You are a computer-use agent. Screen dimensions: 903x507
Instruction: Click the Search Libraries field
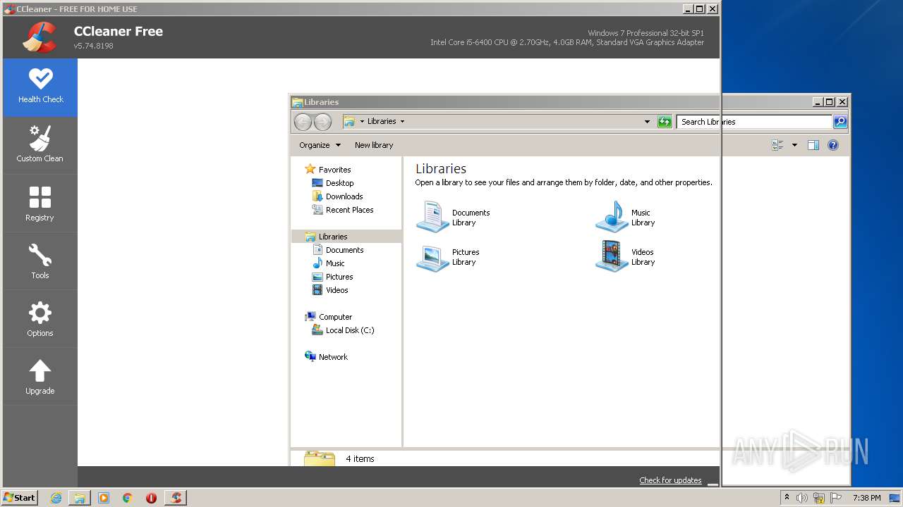[x=755, y=122]
